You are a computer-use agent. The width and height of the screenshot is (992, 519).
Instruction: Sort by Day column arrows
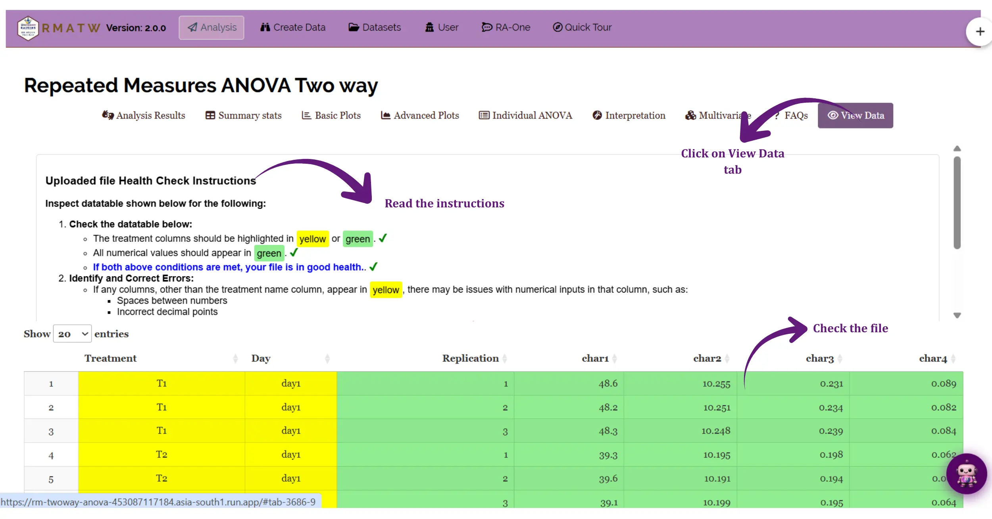[x=327, y=358]
